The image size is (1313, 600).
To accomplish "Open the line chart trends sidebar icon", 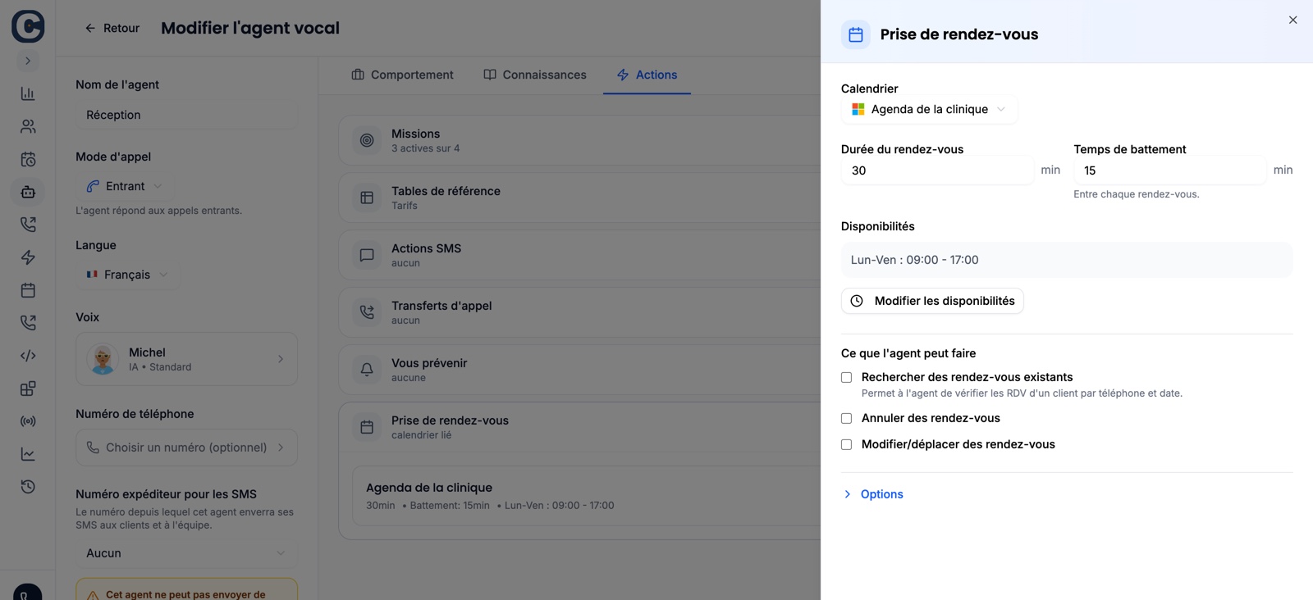I will point(28,454).
